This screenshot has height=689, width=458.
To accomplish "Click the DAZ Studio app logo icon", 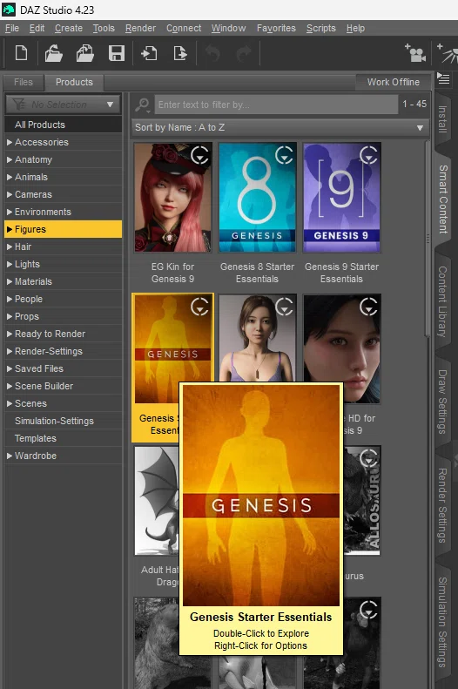I will pyautogui.click(x=9, y=10).
